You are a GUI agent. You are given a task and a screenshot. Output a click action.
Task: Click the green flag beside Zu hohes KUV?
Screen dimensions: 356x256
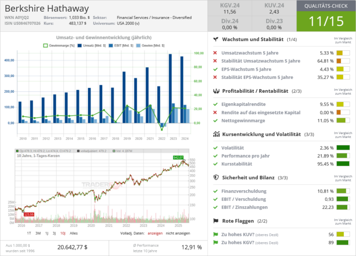pos(216,235)
